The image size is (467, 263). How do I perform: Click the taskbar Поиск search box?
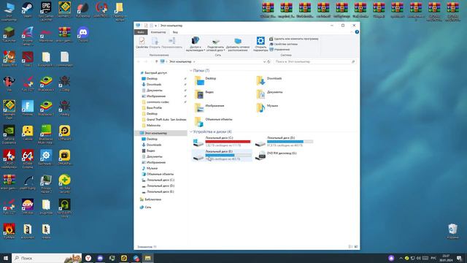point(47,258)
